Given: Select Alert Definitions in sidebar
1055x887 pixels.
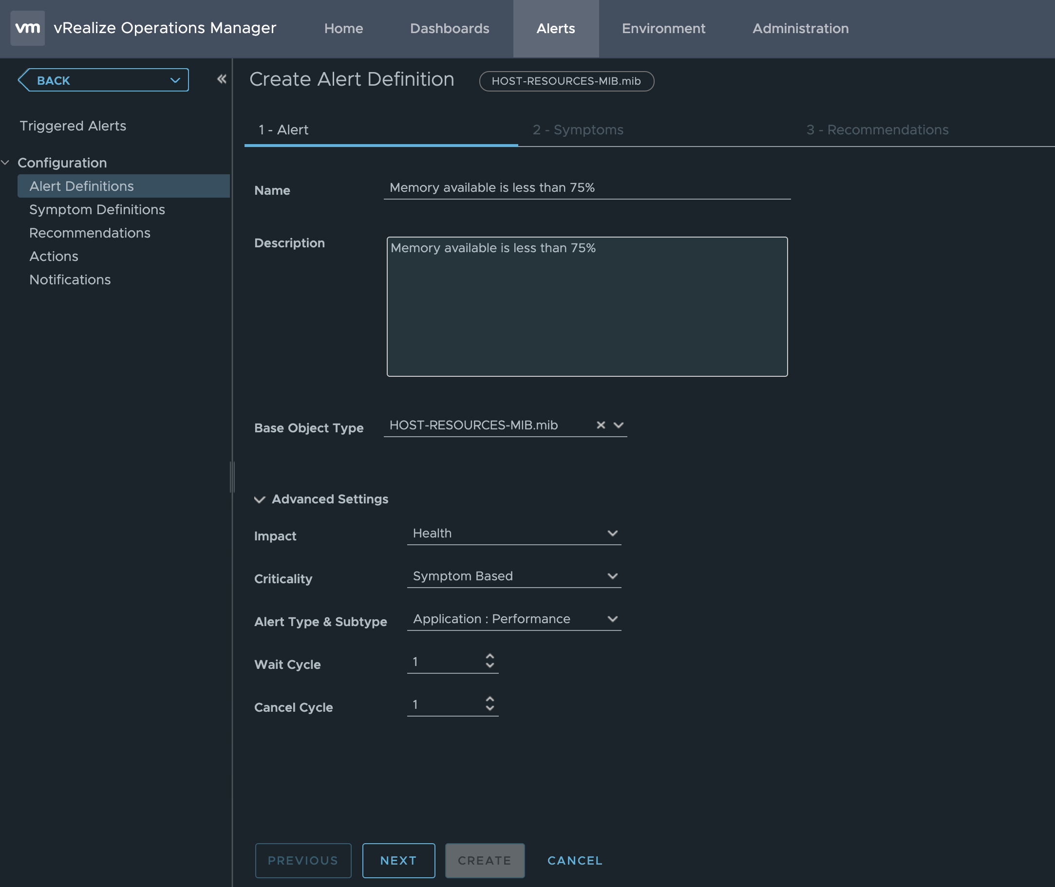Looking at the screenshot, I should 123,186.
